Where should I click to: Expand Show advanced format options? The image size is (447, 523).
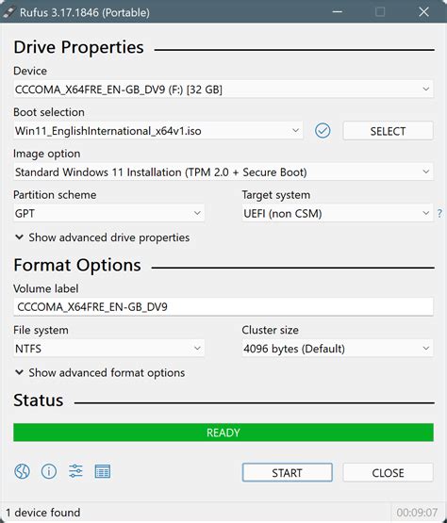(x=100, y=372)
